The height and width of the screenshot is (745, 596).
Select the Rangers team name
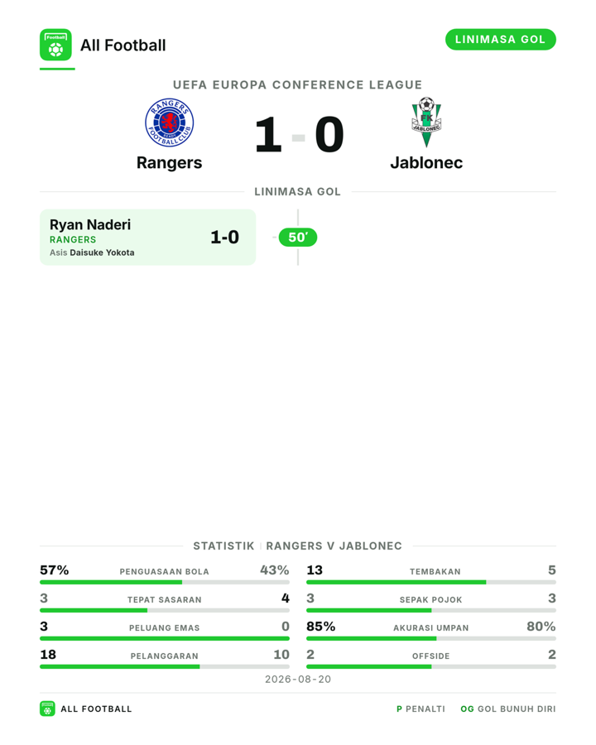(169, 162)
